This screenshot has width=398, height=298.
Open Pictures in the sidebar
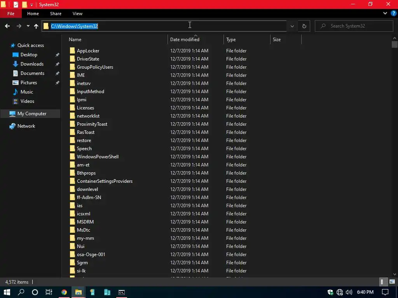click(x=29, y=83)
